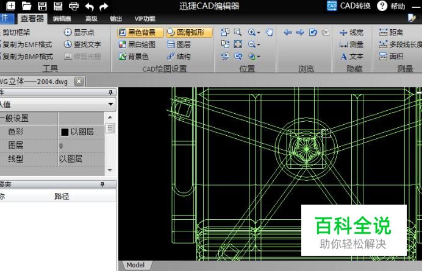The image size is (422, 271).
Task: Click the 图层 value field showing 0
Action: click(x=81, y=146)
